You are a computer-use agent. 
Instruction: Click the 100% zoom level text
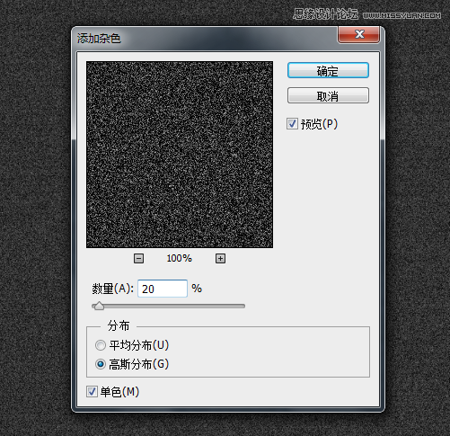tap(179, 258)
